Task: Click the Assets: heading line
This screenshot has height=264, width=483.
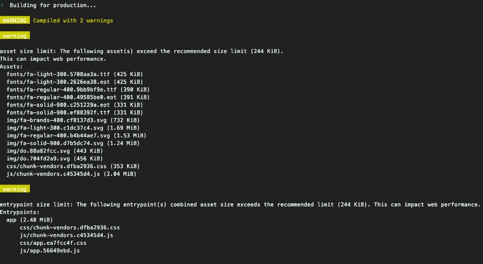Action: pos(11,66)
